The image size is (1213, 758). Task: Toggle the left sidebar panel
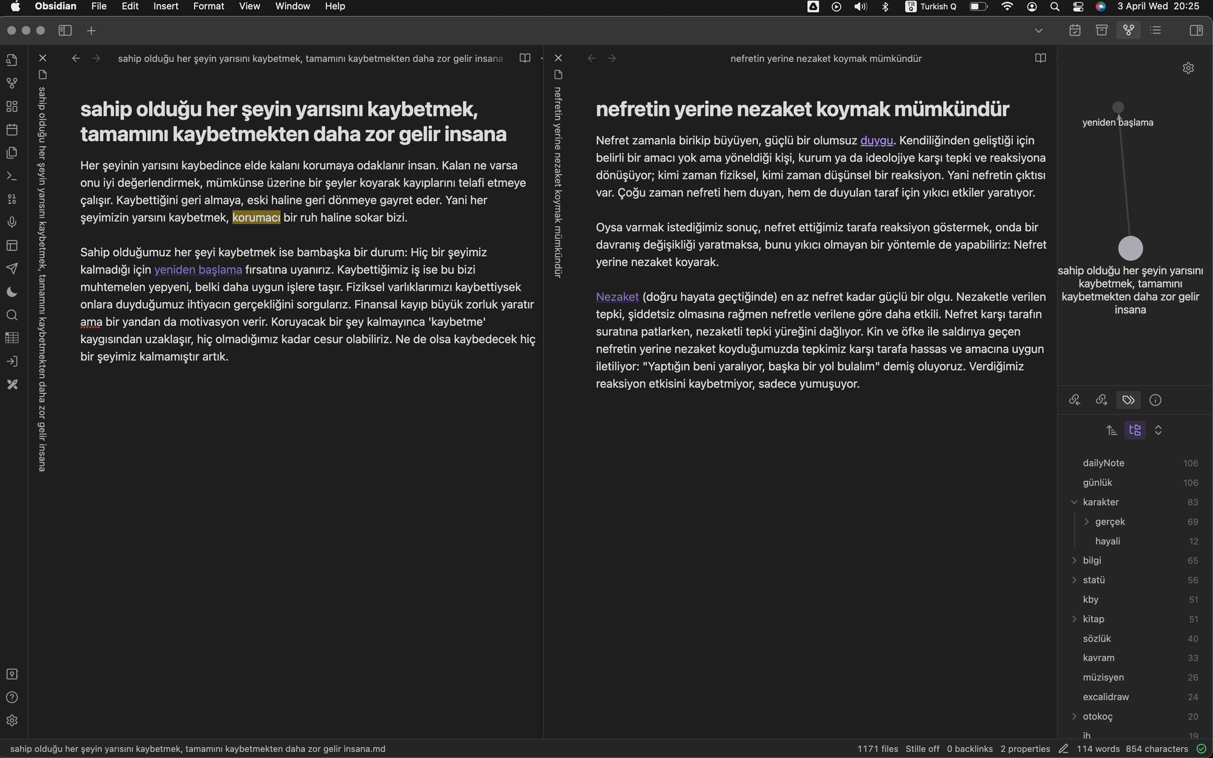point(65,30)
